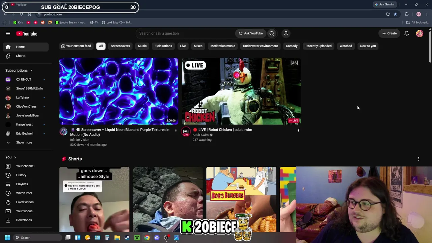Viewport: 432px width, 243px height.
Task: Expand the Subscriptions section chevron
Action: coord(31,71)
